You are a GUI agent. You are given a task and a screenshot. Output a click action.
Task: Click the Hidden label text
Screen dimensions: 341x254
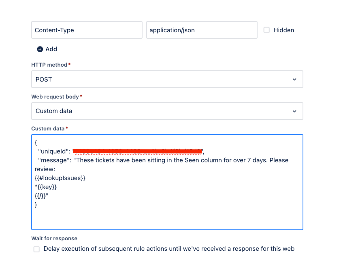click(283, 30)
